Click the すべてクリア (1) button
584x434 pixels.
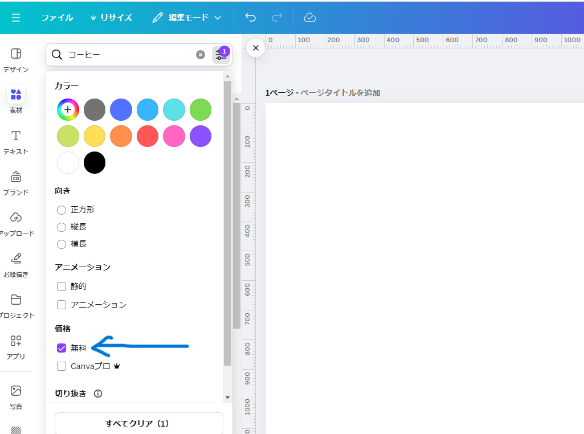pyautogui.click(x=139, y=423)
